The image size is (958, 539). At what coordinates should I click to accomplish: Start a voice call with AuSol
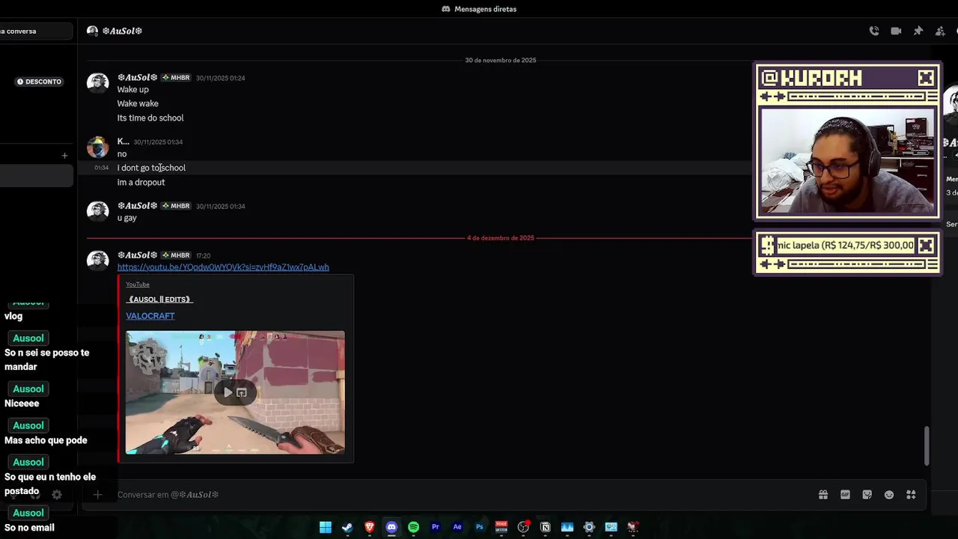pyautogui.click(x=873, y=31)
